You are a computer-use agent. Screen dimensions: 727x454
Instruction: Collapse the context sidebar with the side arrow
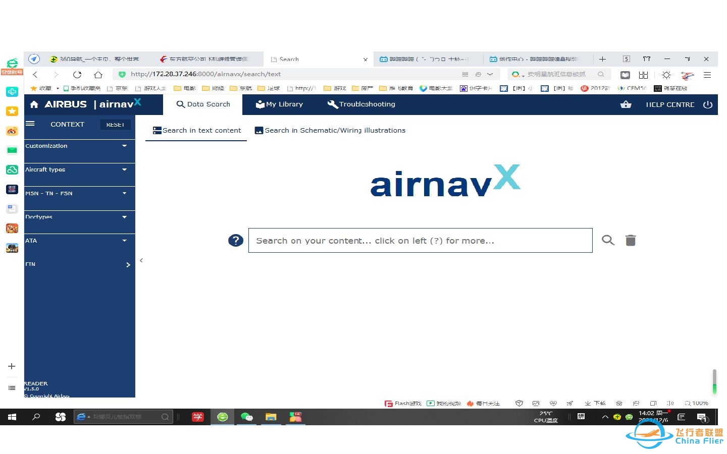point(141,260)
